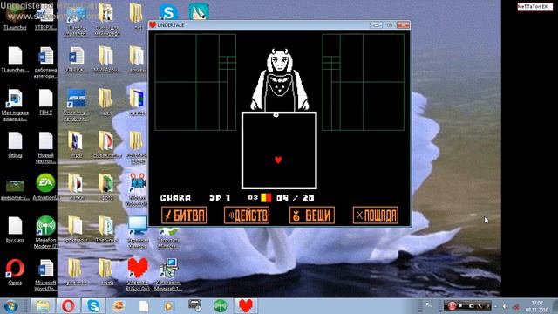Viewport: 558px width, 314px height.
Task: Open the работа на категори Word document
Action: point(45,62)
